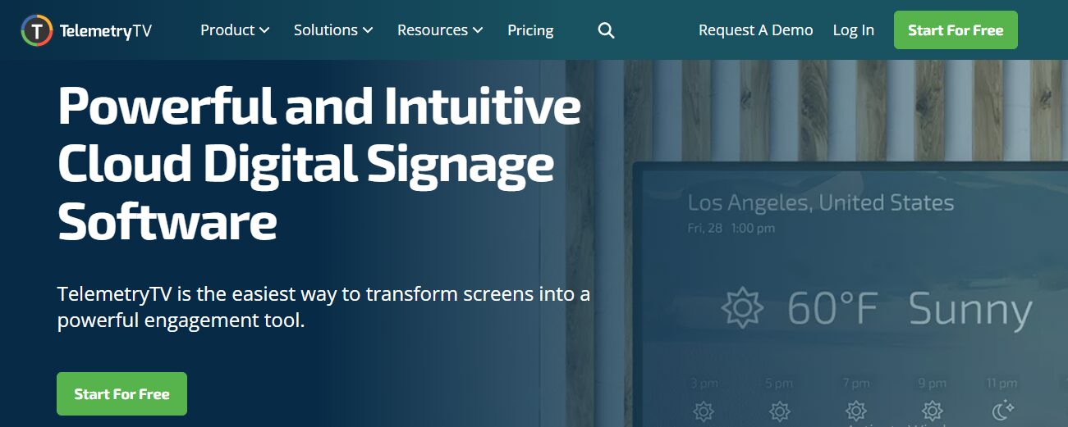1068x427 pixels.
Task: Open the Log In page
Action: pyautogui.click(x=853, y=30)
